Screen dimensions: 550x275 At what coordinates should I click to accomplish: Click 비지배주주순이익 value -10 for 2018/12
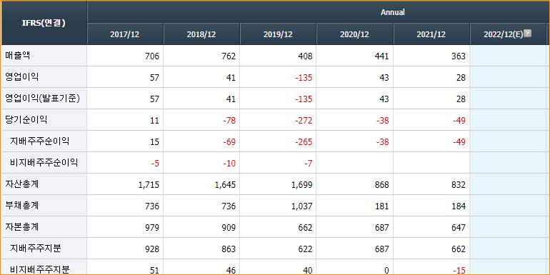click(x=229, y=163)
